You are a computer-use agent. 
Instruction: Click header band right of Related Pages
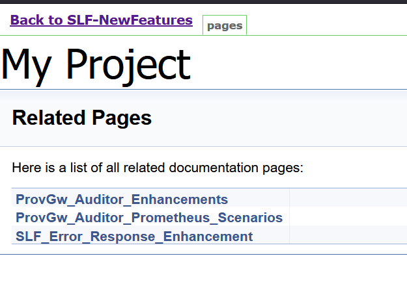point(280,118)
